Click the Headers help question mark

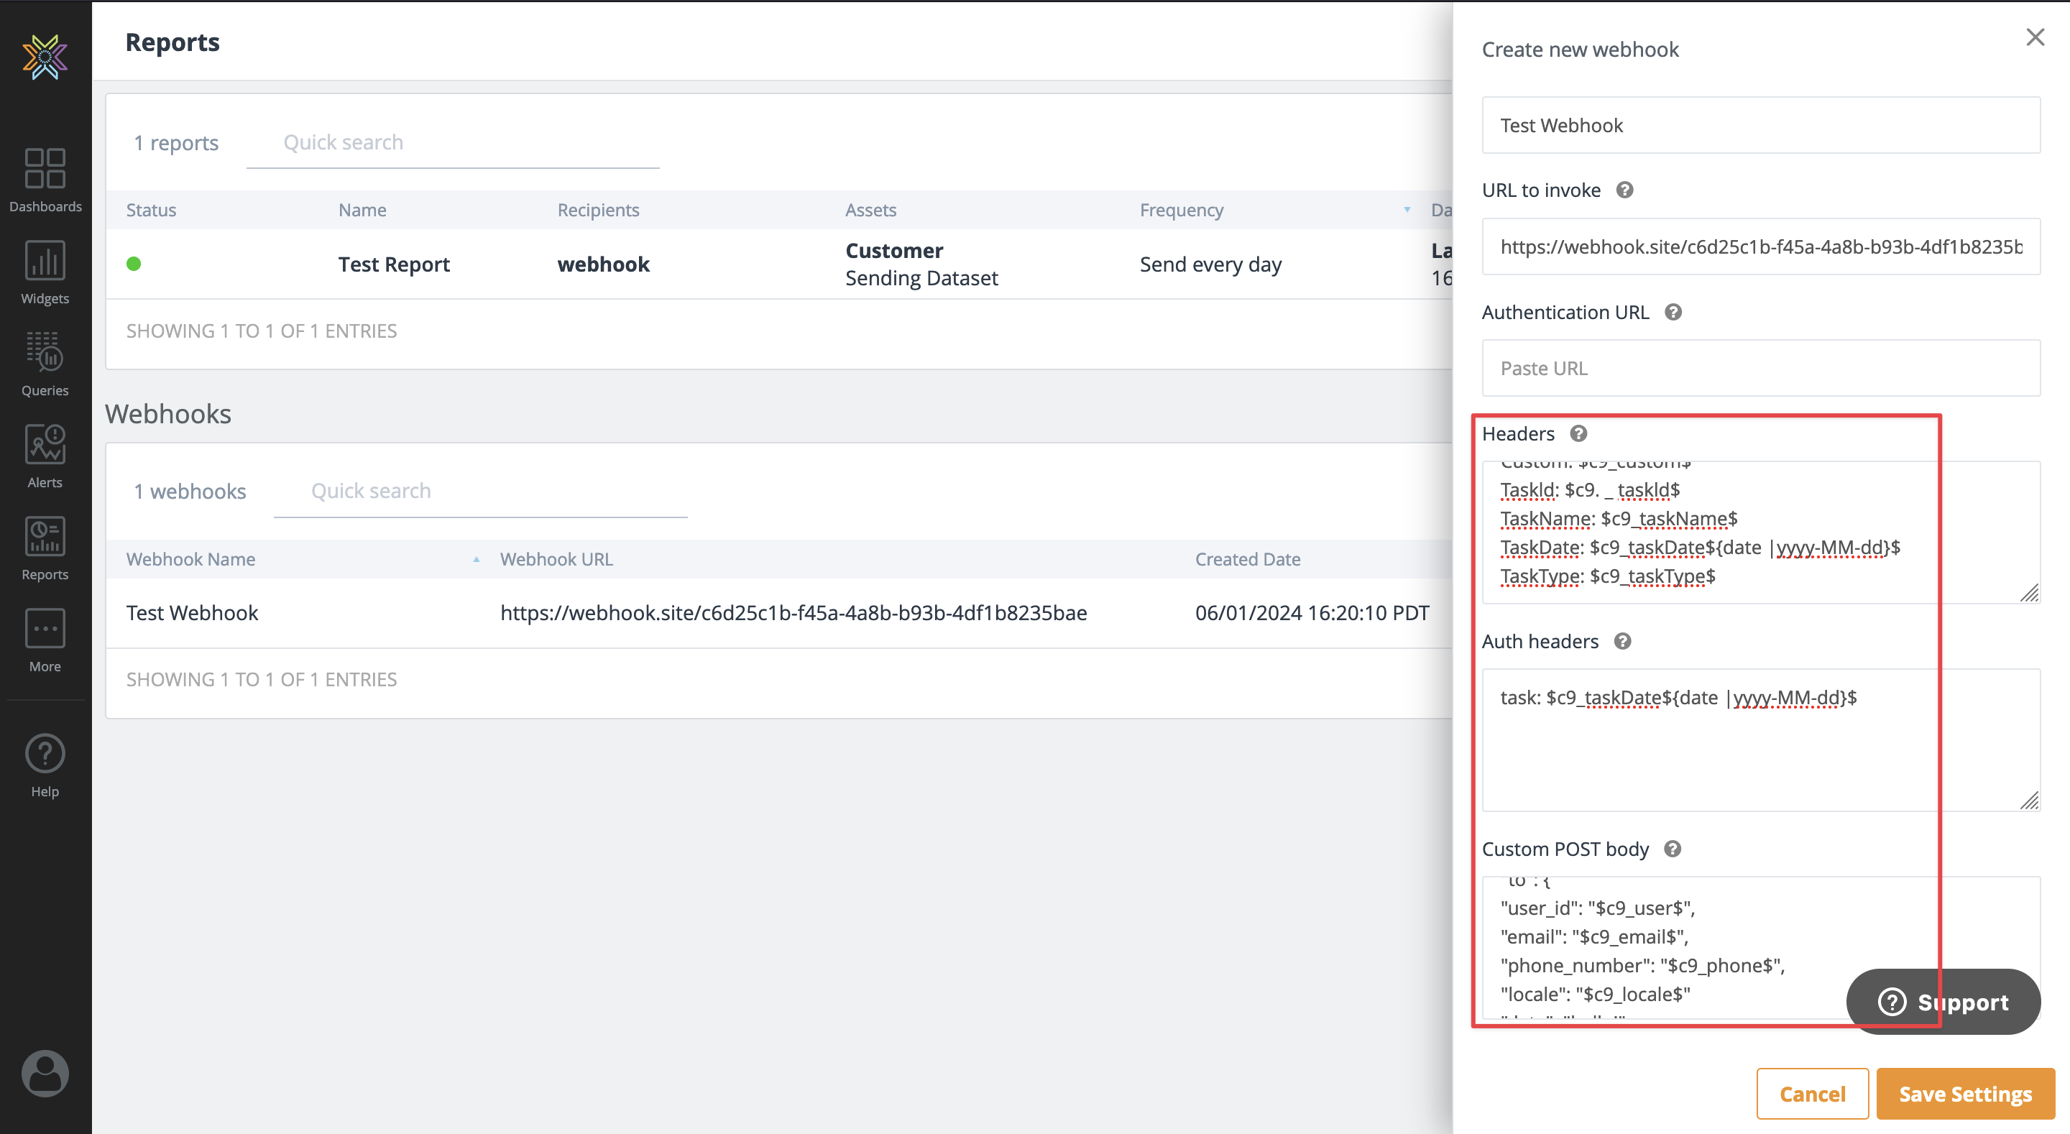(1578, 434)
